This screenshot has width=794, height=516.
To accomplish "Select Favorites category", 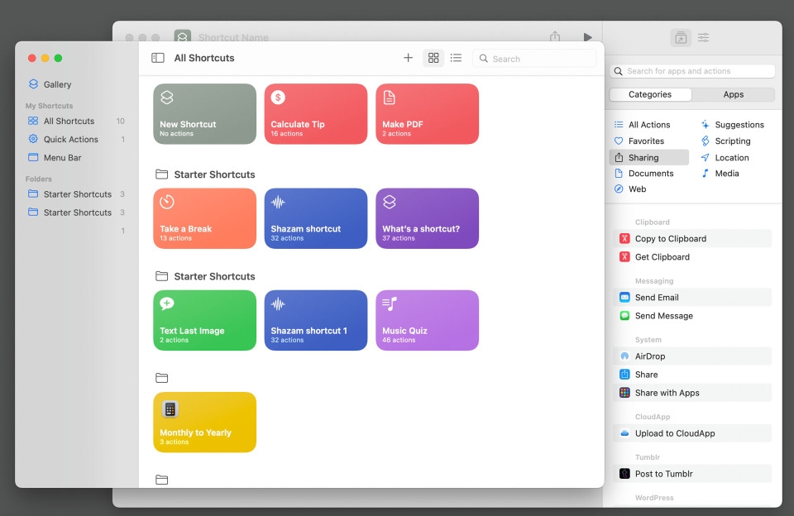I will coord(639,141).
